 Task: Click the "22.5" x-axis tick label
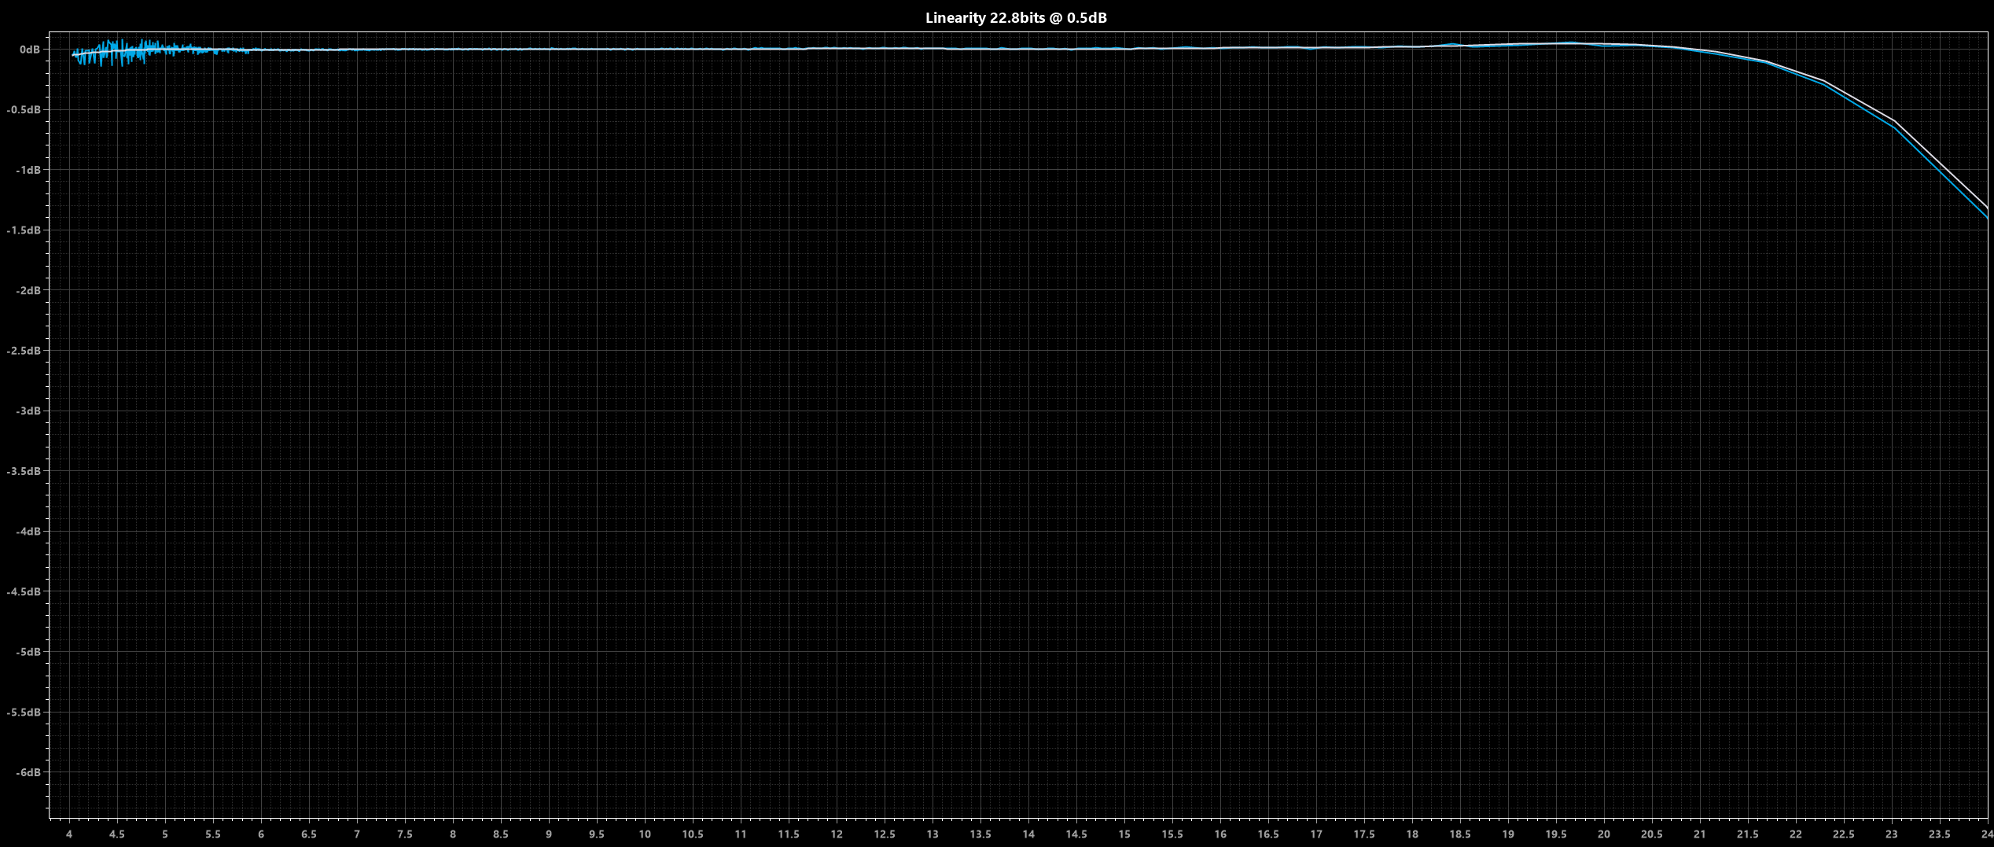coord(1844,834)
